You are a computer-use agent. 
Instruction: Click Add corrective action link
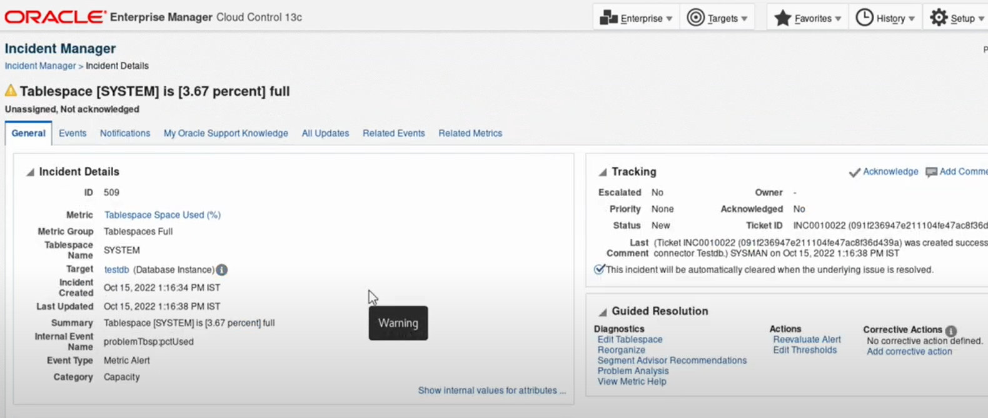909,352
